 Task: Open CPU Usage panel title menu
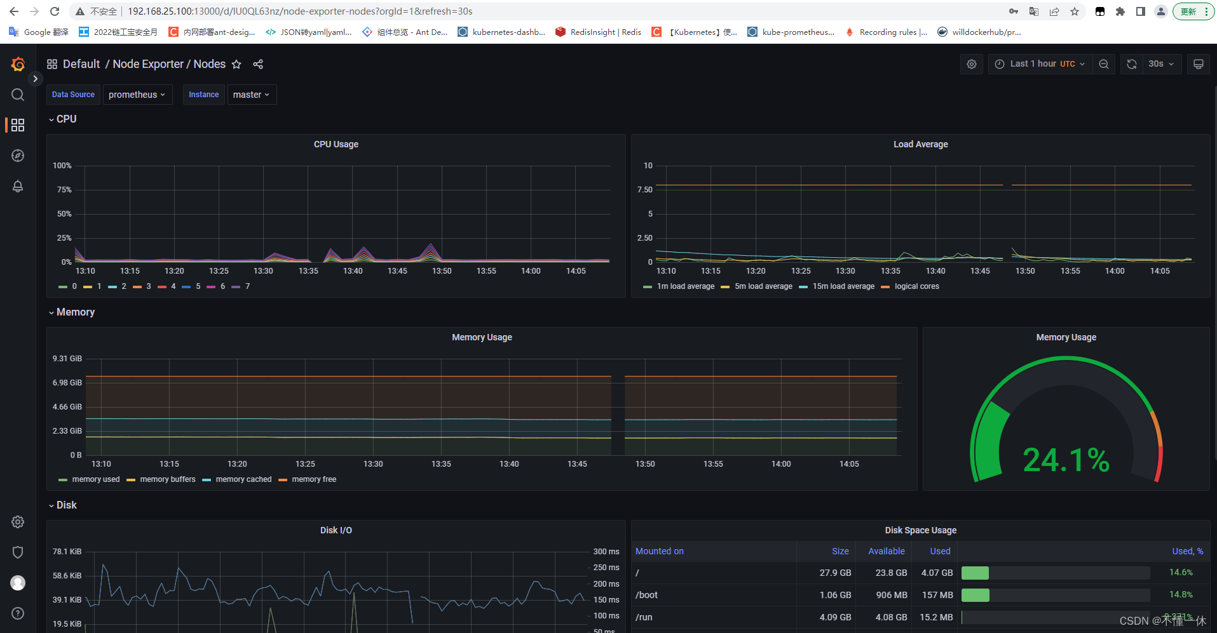(336, 144)
